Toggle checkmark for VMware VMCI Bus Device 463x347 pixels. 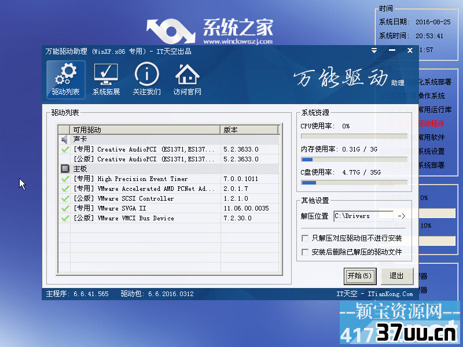point(65,218)
